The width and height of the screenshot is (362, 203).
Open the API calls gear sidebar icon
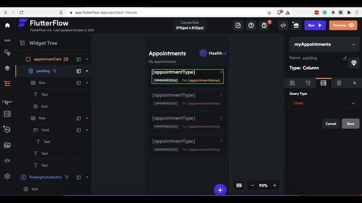(7, 130)
